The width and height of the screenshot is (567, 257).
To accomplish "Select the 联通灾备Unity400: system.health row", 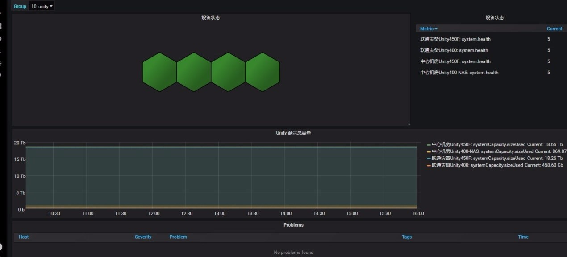I will point(491,50).
